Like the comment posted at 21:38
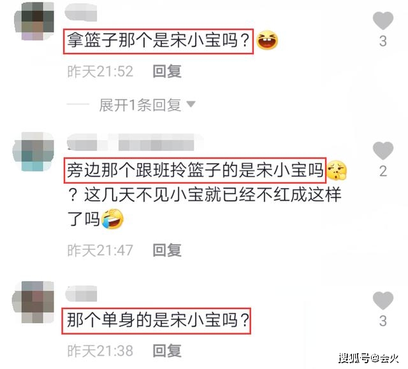This screenshot has width=408, height=369. 382,300
